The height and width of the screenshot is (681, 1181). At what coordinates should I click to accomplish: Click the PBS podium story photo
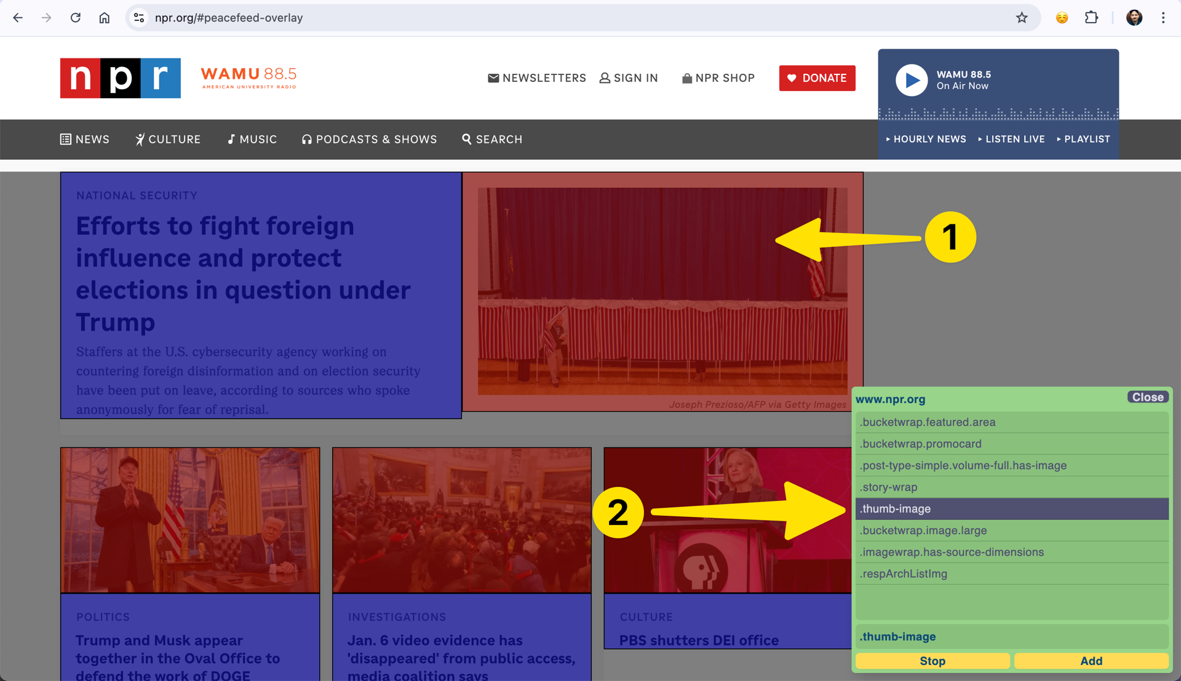pos(728,520)
